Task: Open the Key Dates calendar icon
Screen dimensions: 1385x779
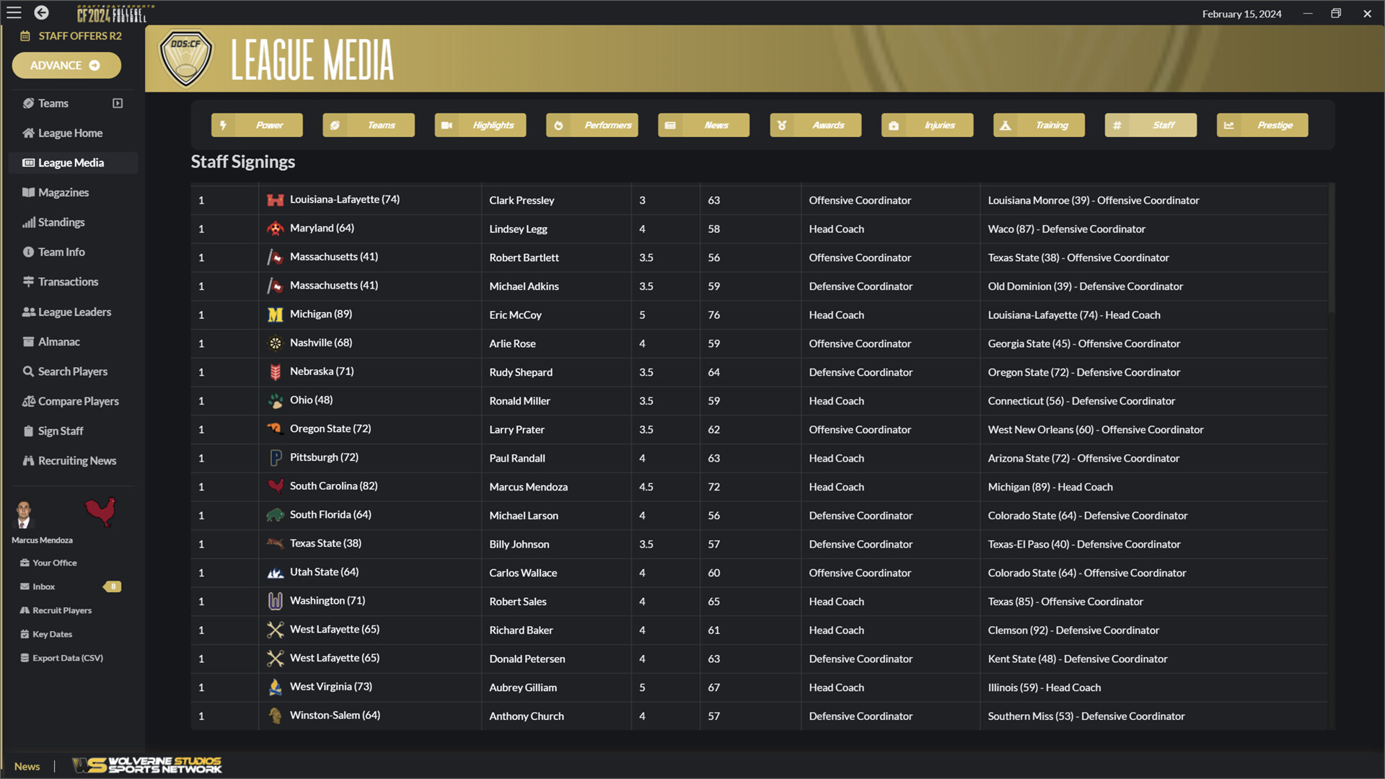Action: pyautogui.click(x=25, y=634)
